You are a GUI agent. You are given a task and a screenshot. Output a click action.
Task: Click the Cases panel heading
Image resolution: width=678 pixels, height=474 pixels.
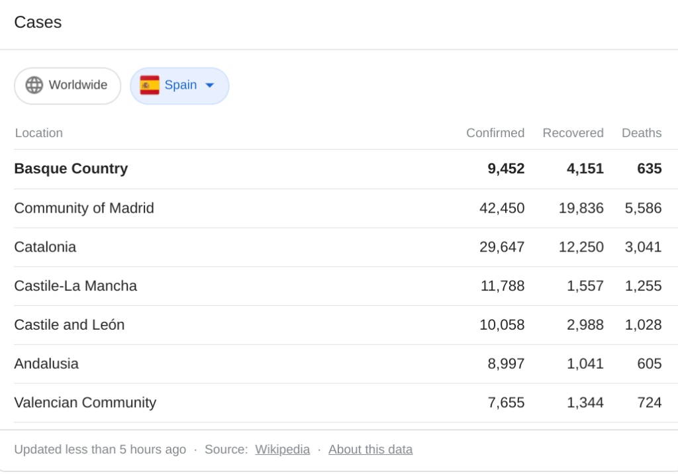38,23
